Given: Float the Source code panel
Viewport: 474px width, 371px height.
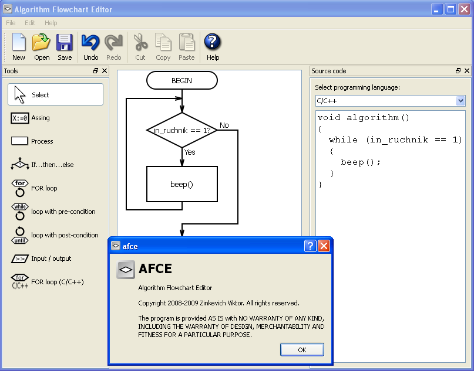Looking at the screenshot, I should pos(458,70).
